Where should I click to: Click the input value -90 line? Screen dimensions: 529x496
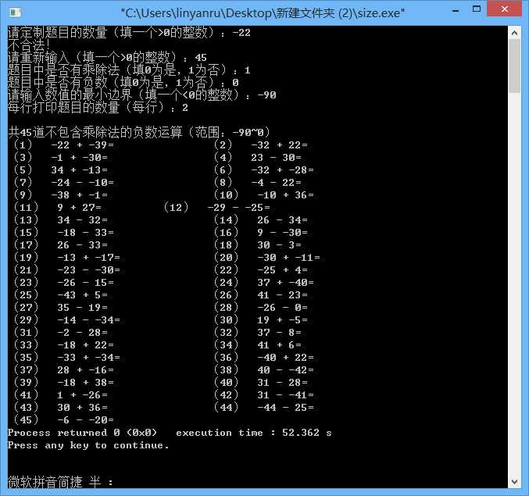click(142, 95)
